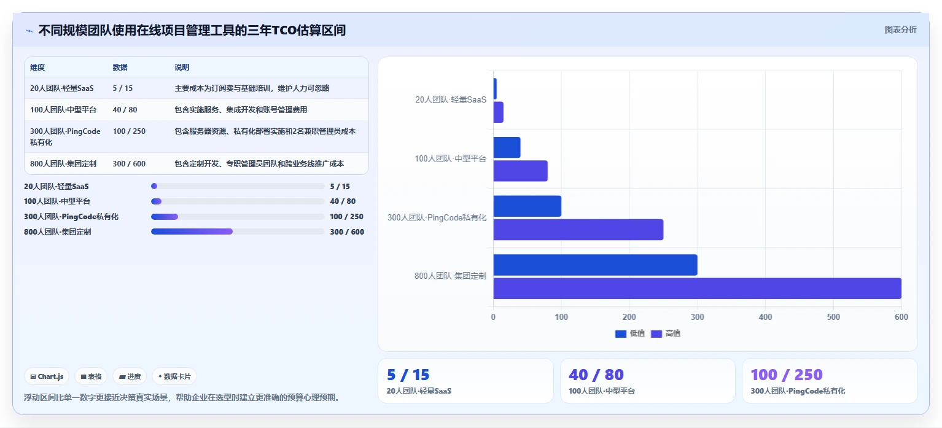Click the 100 / 250 table value

pos(129,131)
